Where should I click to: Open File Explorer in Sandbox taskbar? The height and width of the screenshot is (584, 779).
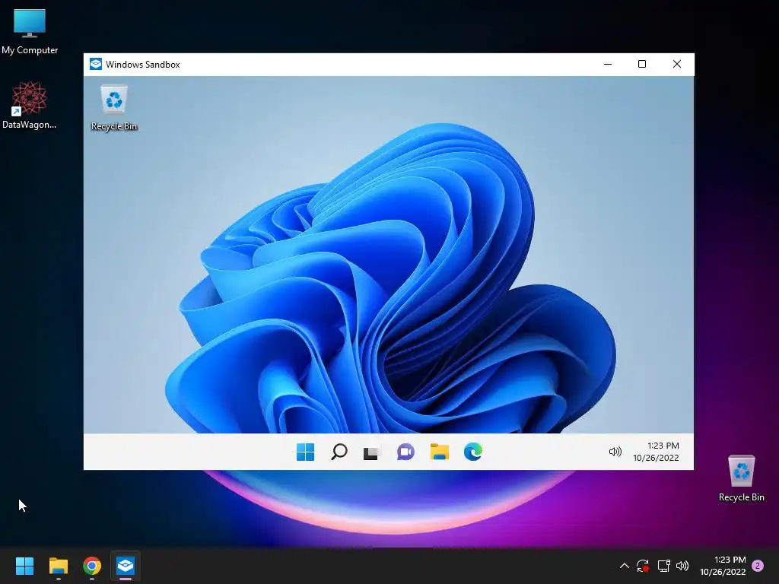click(439, 452)
